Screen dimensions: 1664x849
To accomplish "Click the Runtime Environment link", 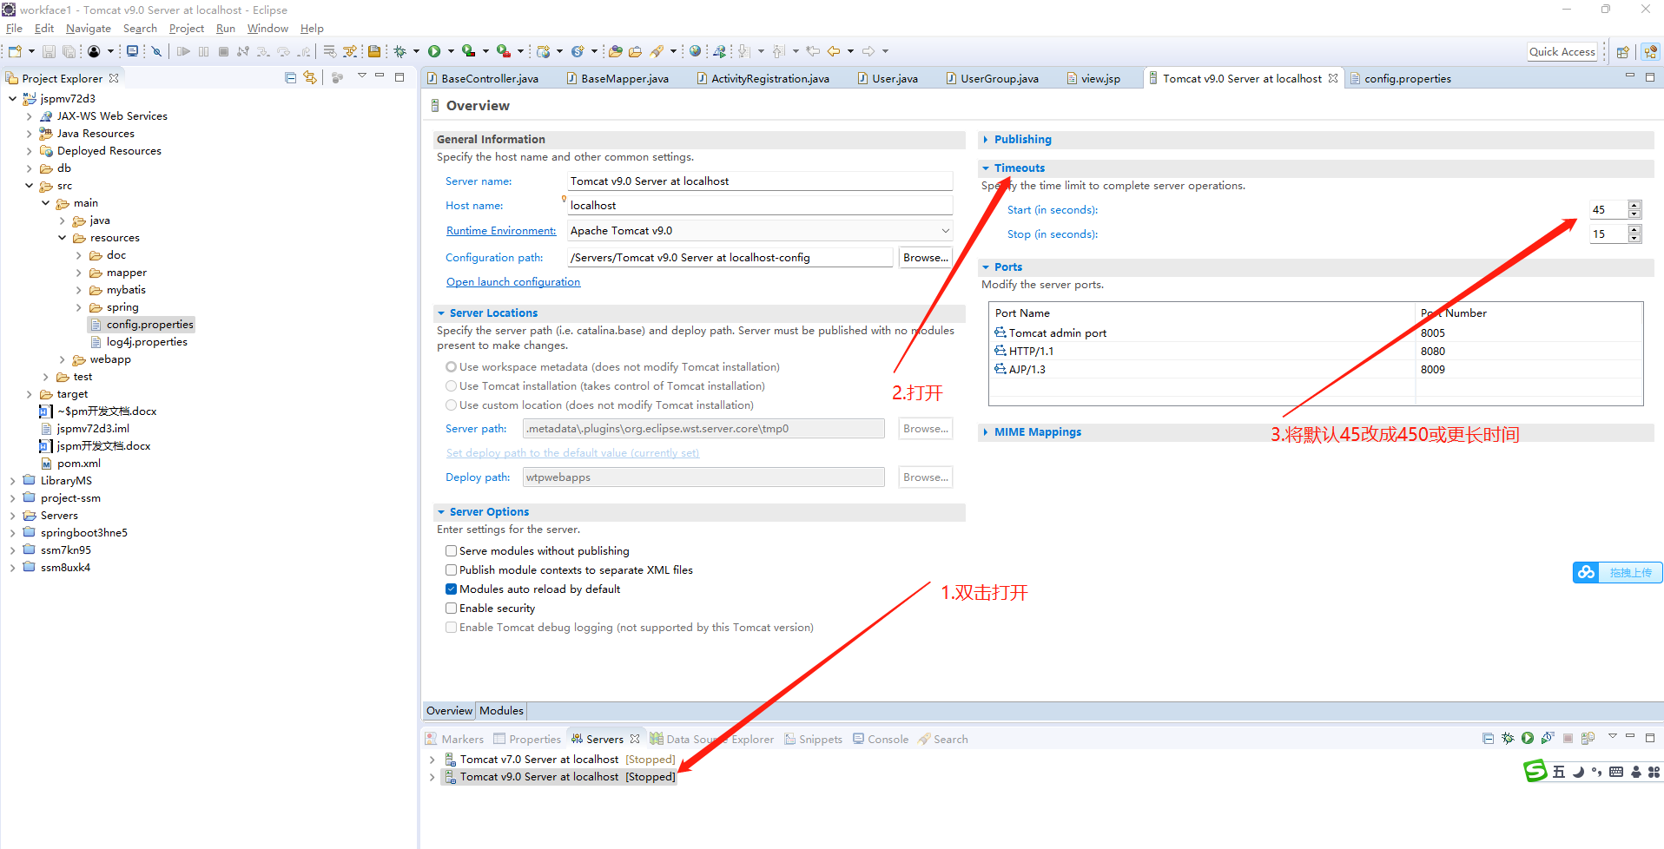I will tap(501, 231).
